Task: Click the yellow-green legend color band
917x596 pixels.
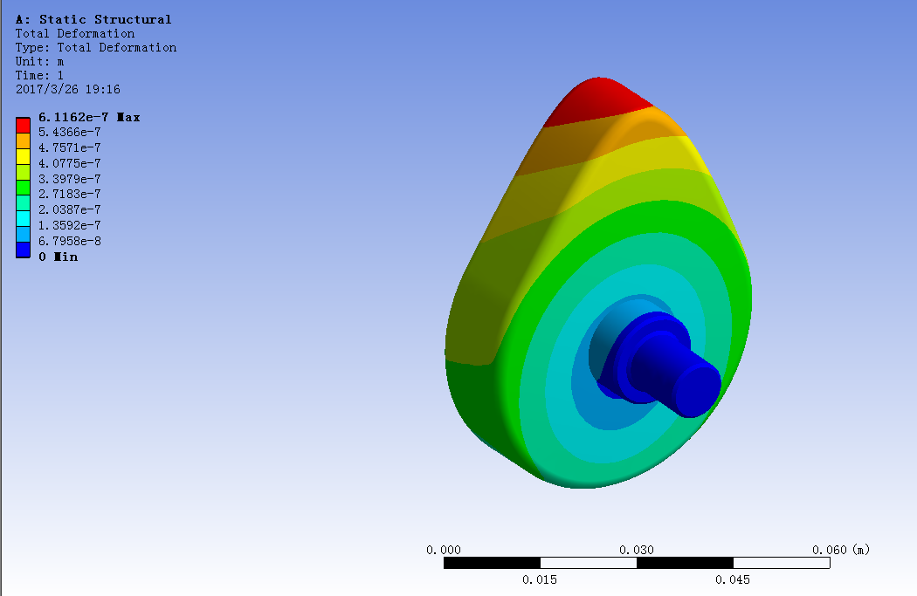Action: pyautogui.click(x=23, y=172)
